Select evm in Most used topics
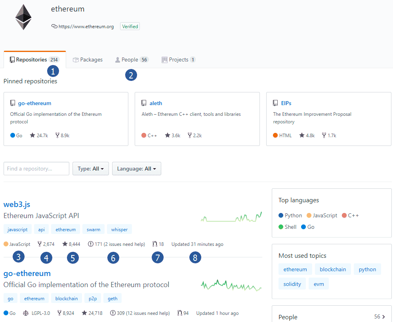393x322 pixels. pyautogui.click(x=319, y=284)
